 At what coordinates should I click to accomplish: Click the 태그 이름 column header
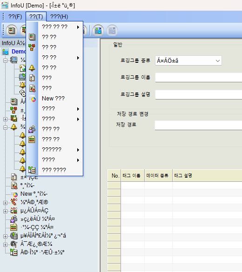click(133, 176)
